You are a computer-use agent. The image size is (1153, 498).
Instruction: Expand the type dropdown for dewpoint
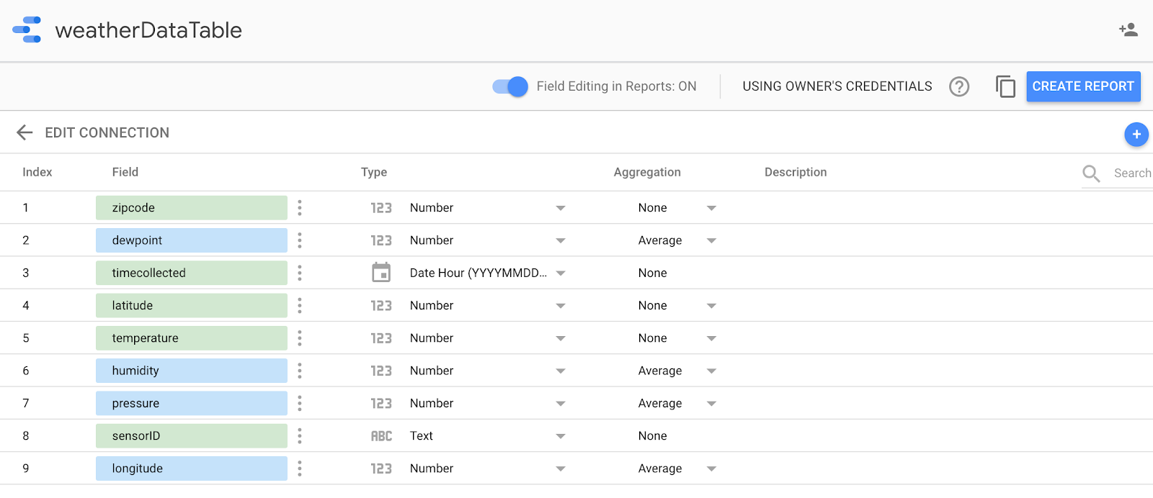point(561,241)
